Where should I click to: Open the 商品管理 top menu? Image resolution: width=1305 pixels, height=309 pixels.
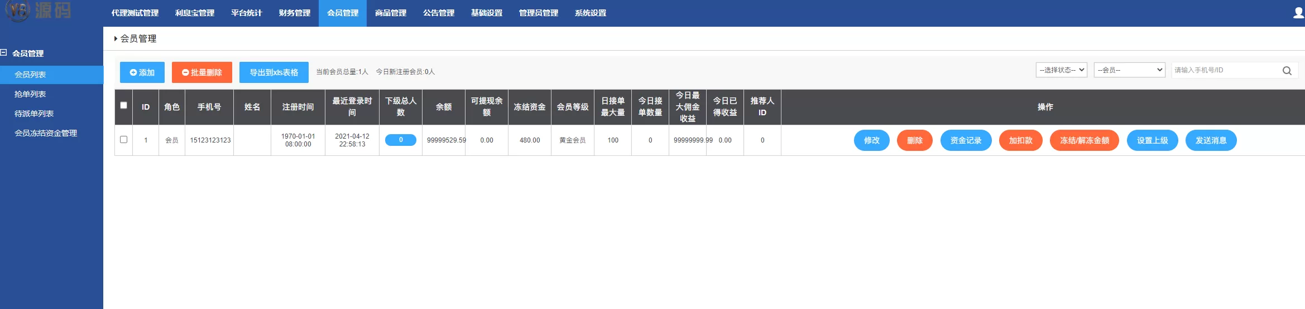[390, 13]
